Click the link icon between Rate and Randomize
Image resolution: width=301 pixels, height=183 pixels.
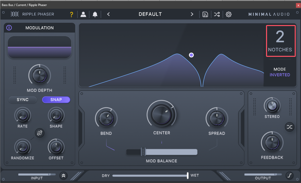click(39, 133)
